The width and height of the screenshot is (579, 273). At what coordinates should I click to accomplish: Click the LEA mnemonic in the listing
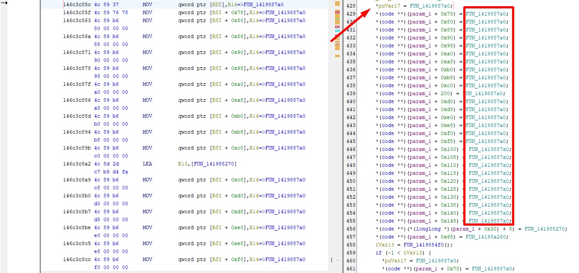(147, 164)
